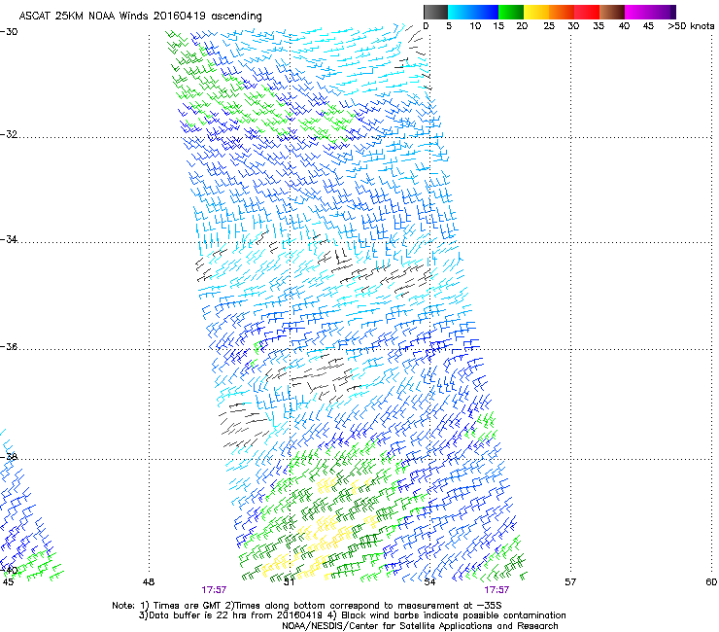Viewport: 719px width, 632px height.
Task: Click the '-34' latitude axis label
Action: pos(9,239)
